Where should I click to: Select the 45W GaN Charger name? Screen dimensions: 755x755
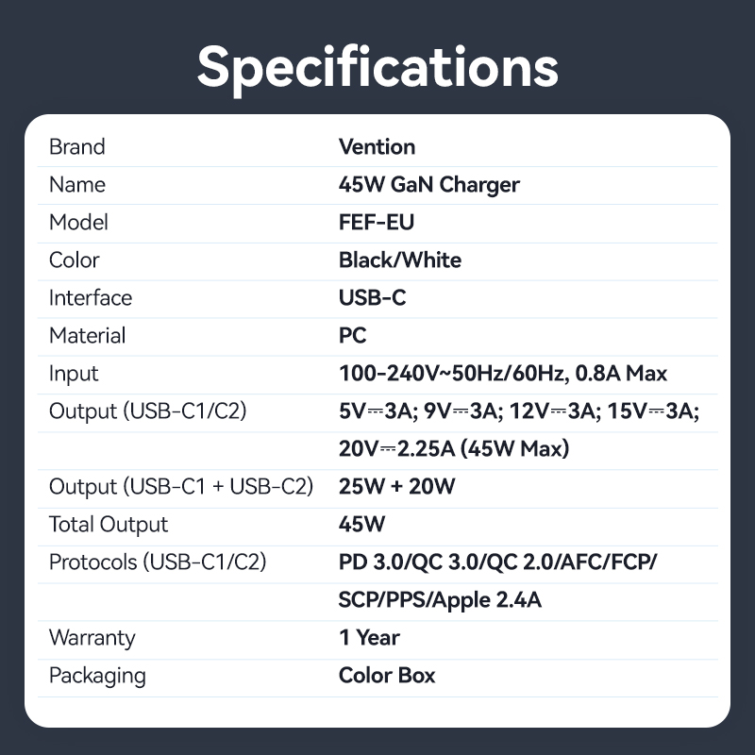pos(429,185)
